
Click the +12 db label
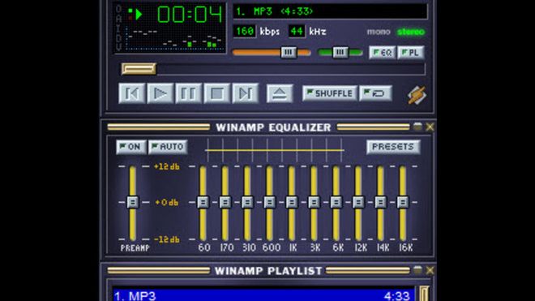pos(166,167)
